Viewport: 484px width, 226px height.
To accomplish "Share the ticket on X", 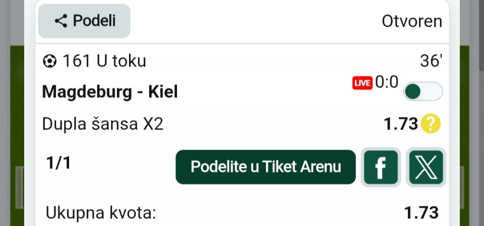I will coord(426,167).
